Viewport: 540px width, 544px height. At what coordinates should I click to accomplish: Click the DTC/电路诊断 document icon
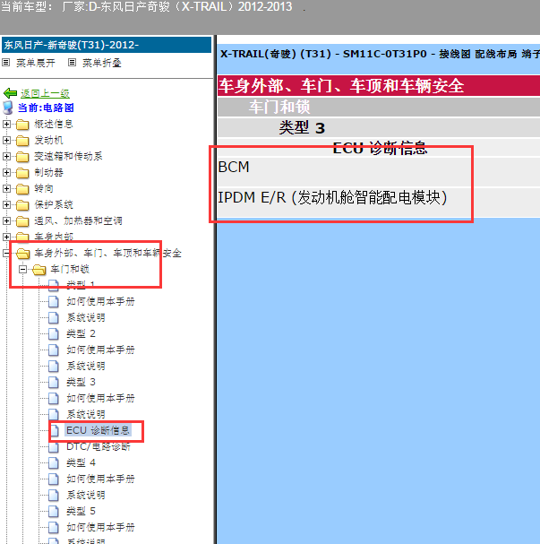point(54,447)
